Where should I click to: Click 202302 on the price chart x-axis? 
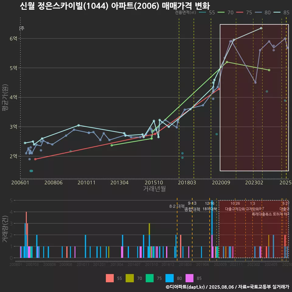pyautogui.click(x=254, y=182)
